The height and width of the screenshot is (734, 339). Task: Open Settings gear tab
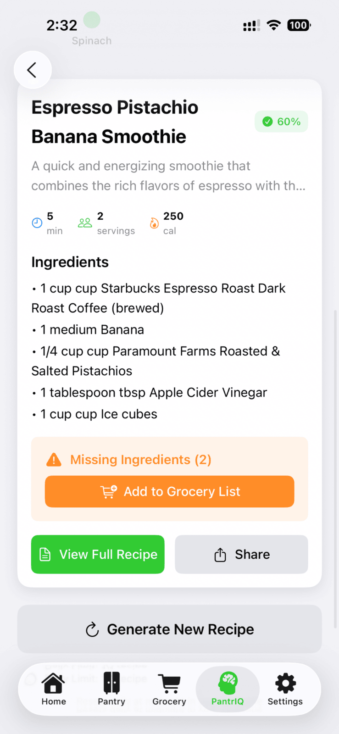(x=285, y=689)
